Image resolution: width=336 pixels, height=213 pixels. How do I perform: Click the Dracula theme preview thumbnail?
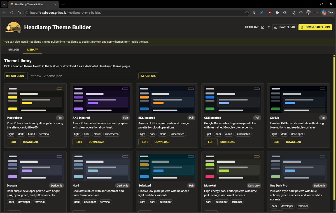click(x=35, y=167)
